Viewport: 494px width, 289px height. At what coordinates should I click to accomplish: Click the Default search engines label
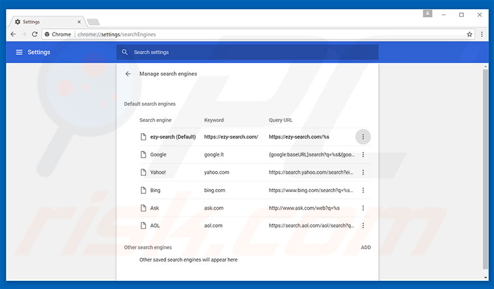(149, 104)
